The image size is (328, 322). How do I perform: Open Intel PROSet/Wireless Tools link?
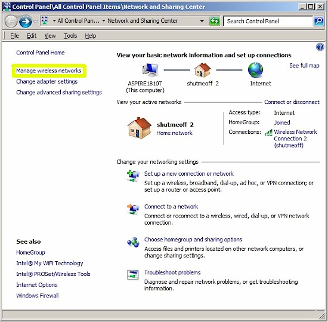click(x=53, y=274)
